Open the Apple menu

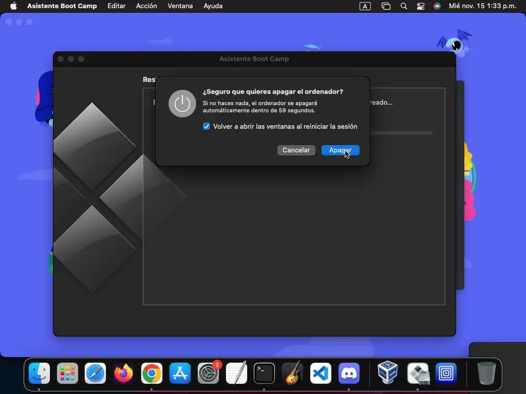(x=13, y=6)
